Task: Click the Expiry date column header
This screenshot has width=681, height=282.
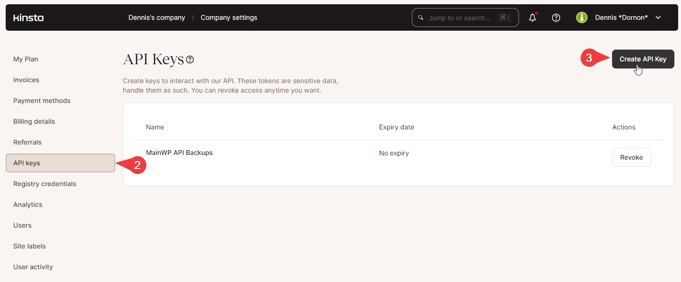Action: 397,127
